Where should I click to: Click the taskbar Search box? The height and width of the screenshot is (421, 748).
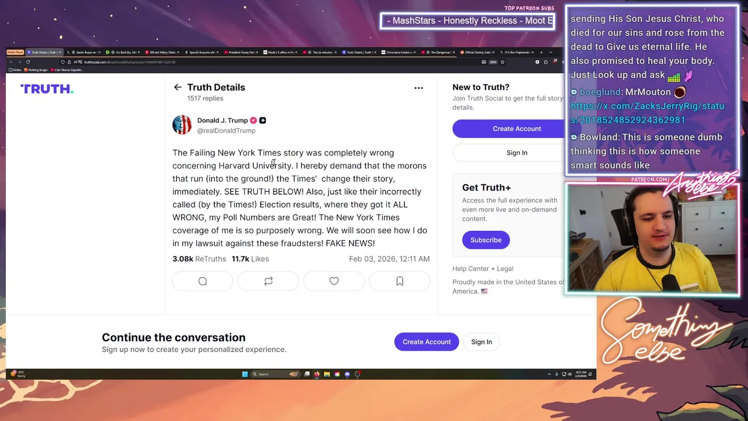coord(276,374)
